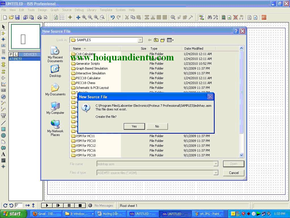Screen dimensions: 290x218
Task: Expand the Look in SAMPLES dropdown
Action: (140, 40)
